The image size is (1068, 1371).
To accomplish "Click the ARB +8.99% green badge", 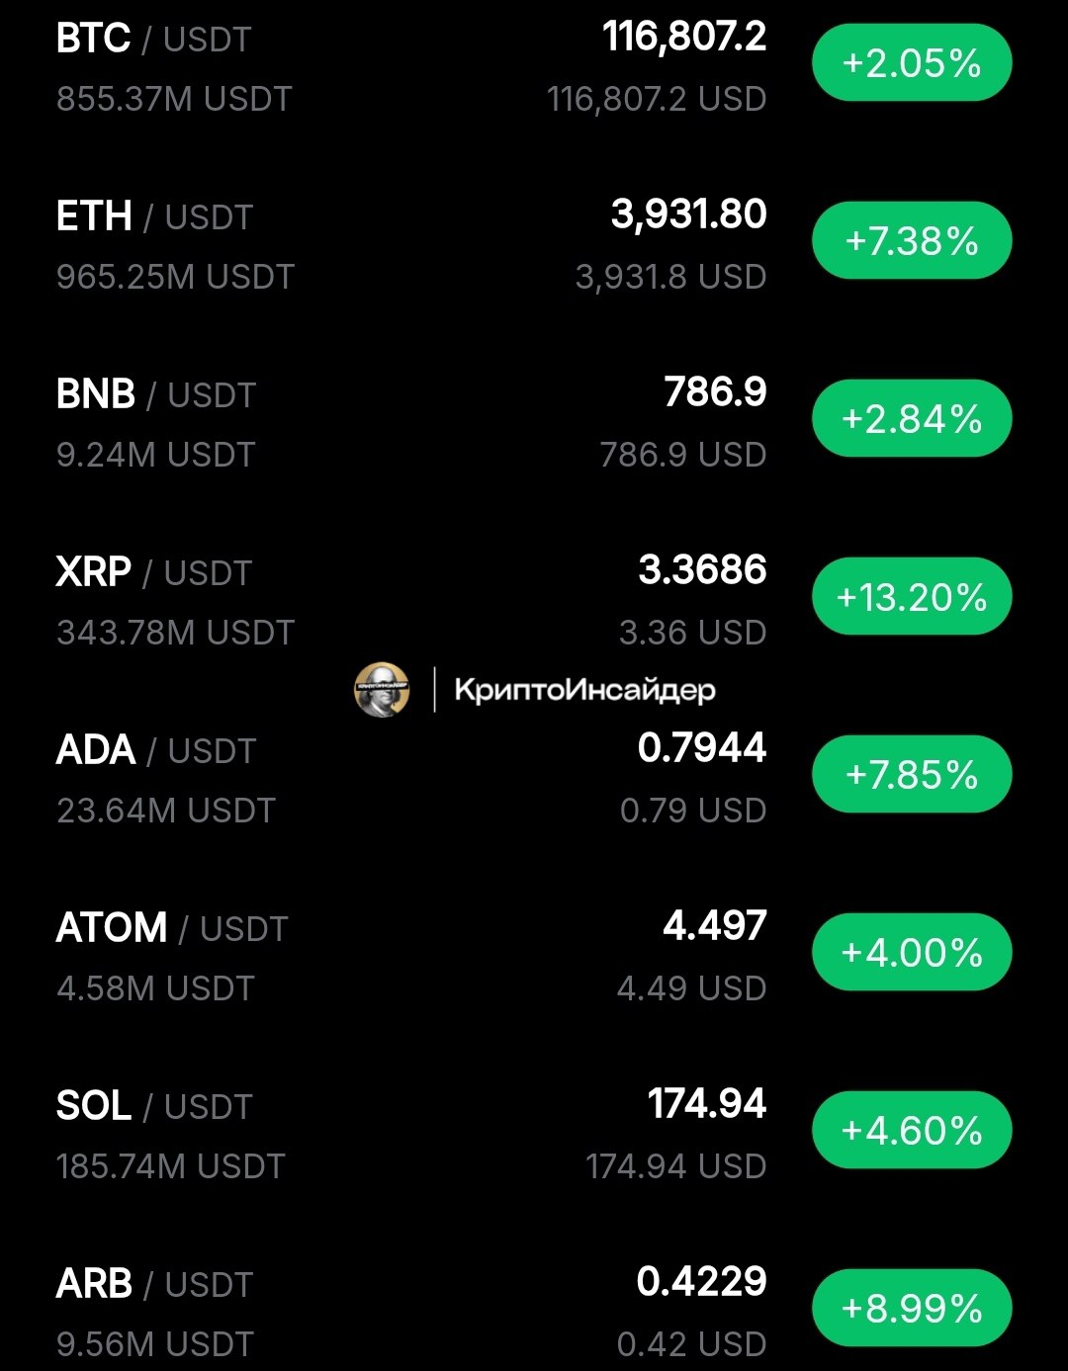I will (912, 1309).
